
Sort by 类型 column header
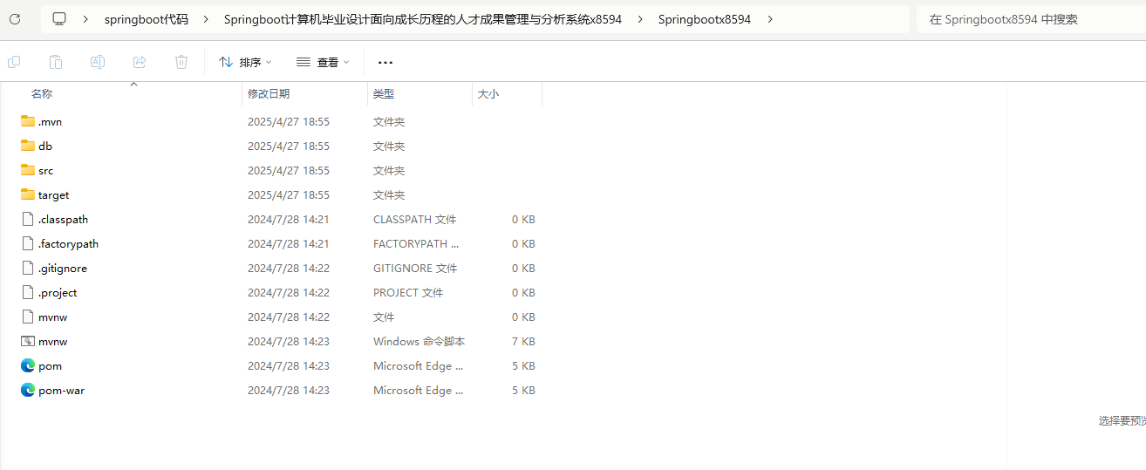pos(384,93)
